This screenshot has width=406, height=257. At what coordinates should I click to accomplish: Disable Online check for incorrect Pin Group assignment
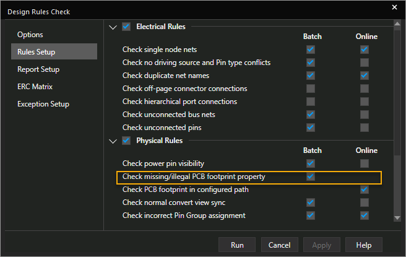[x=365, y=216]
